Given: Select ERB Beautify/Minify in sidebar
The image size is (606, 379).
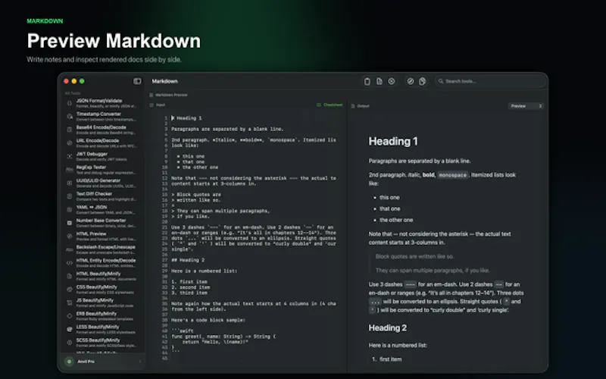Looking at the screenshot, I should pyautogui.click(x=102, y=316).
